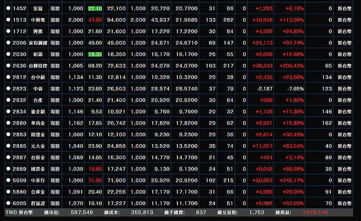Click the total market value 587,549
Viewport: 361px width, 221px height.
(x=82, y=212)
